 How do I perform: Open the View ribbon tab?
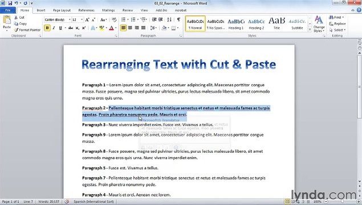pyautogui.click(x=144, y=10)
